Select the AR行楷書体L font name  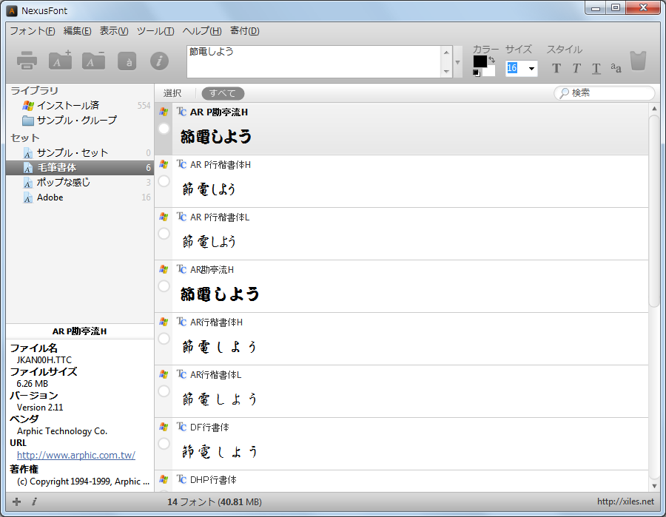click(216, 375)
